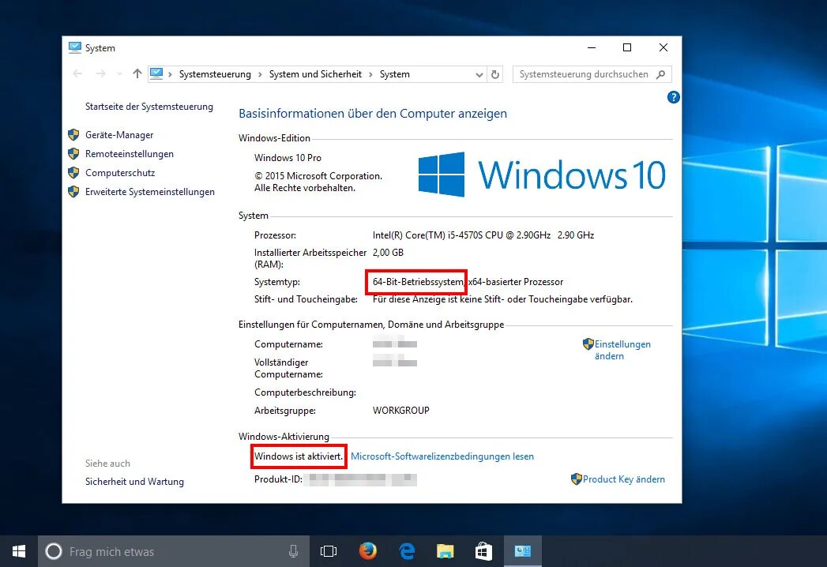Image resolution: width=827 pixels, height=567 pixels.
Task: Open Startseite der Systemsteuerung
Action: tap(149, 107)
